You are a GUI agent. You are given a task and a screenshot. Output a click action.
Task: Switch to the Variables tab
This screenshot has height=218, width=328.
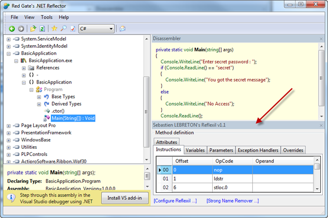195,150
